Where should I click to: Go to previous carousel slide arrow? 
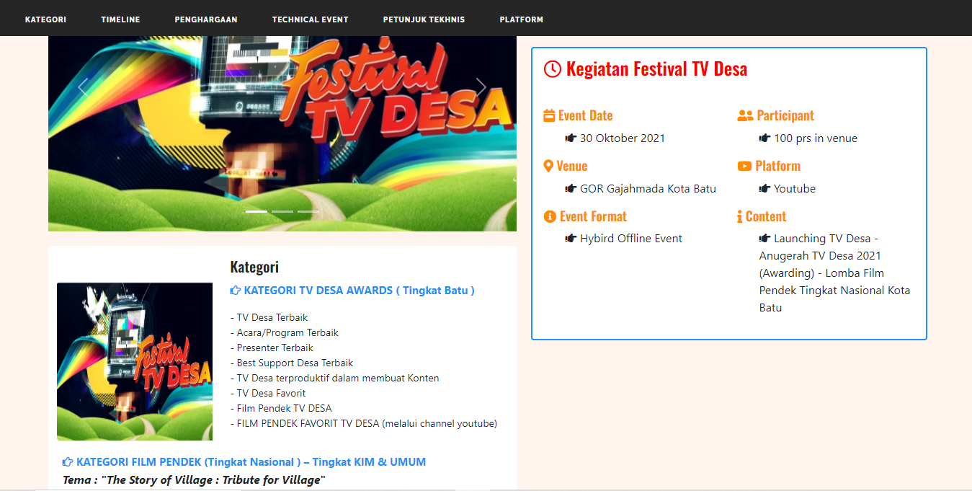pyautogui.click(x=84, y=87)
